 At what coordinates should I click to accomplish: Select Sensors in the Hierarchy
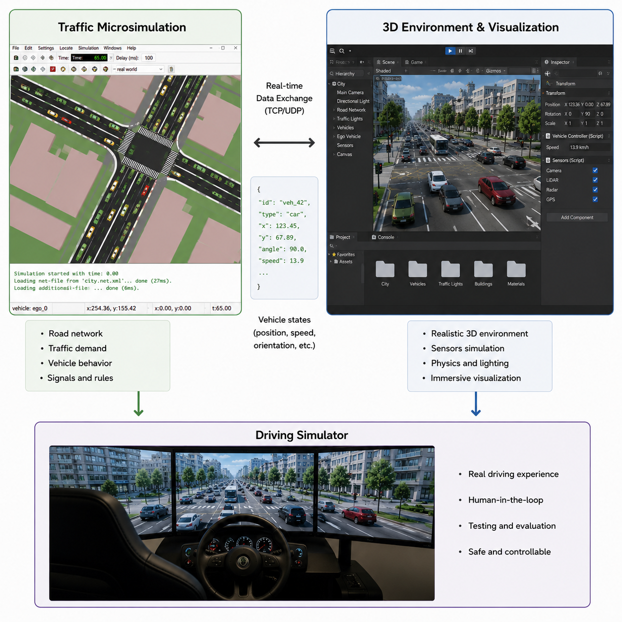(345, 145)
